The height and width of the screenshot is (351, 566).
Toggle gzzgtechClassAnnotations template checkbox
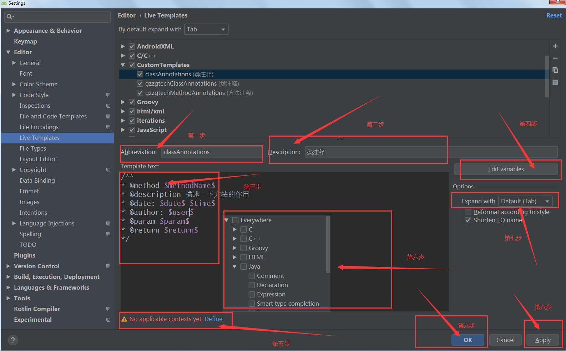[140, 83]
